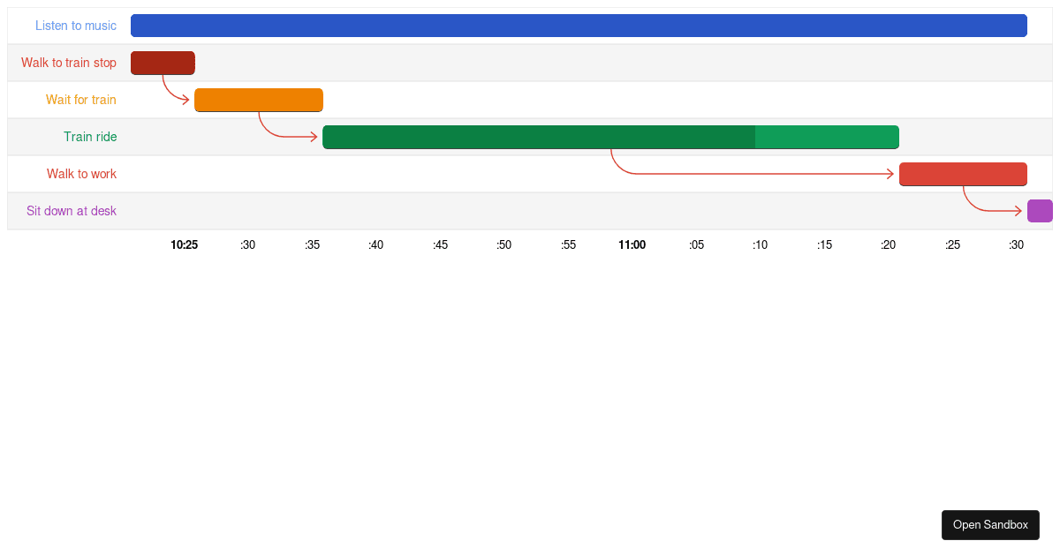
Task: Click the Wait for train label
Action: (x=81, y=100)
